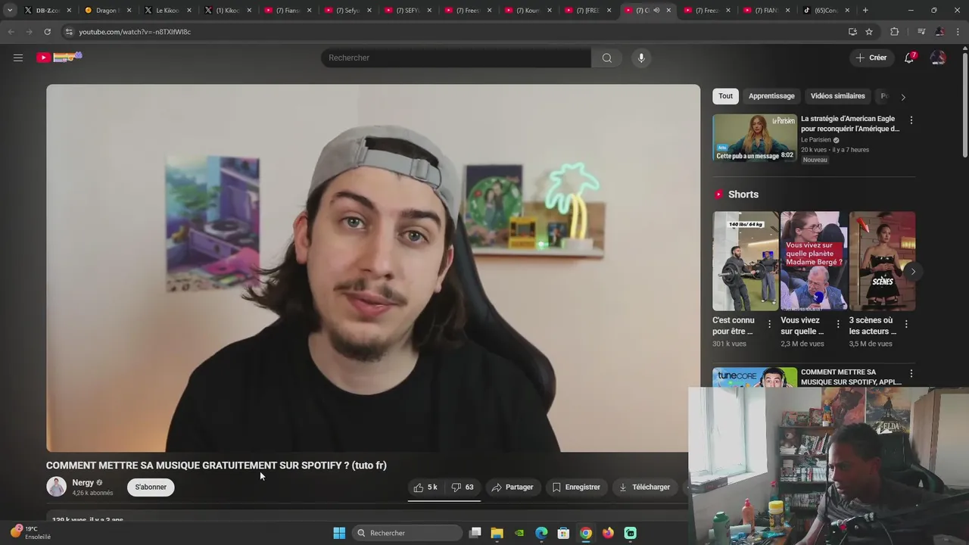Viewport: 969px width, 545px height.
Task: Open the American Eagle video thumbnail
Action: point(755,138)
